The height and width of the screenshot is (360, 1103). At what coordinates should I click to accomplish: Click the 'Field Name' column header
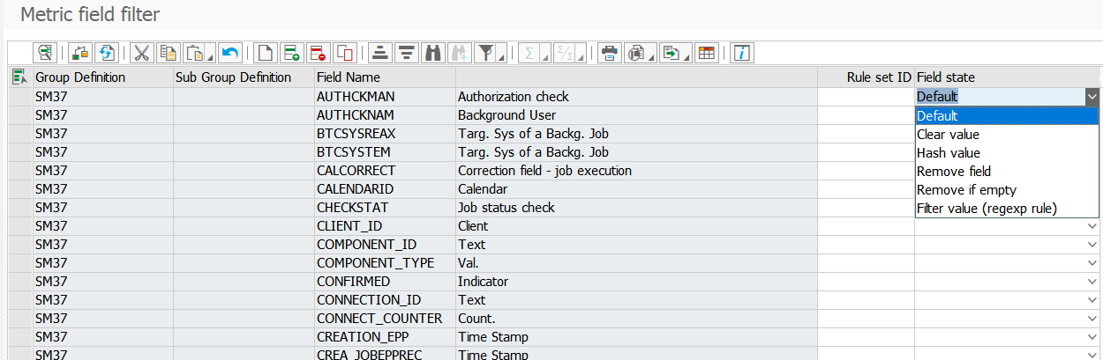[x=349, y=77]
